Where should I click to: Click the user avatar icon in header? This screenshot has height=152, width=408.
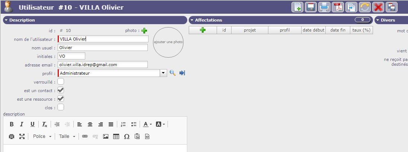(8, 6)
